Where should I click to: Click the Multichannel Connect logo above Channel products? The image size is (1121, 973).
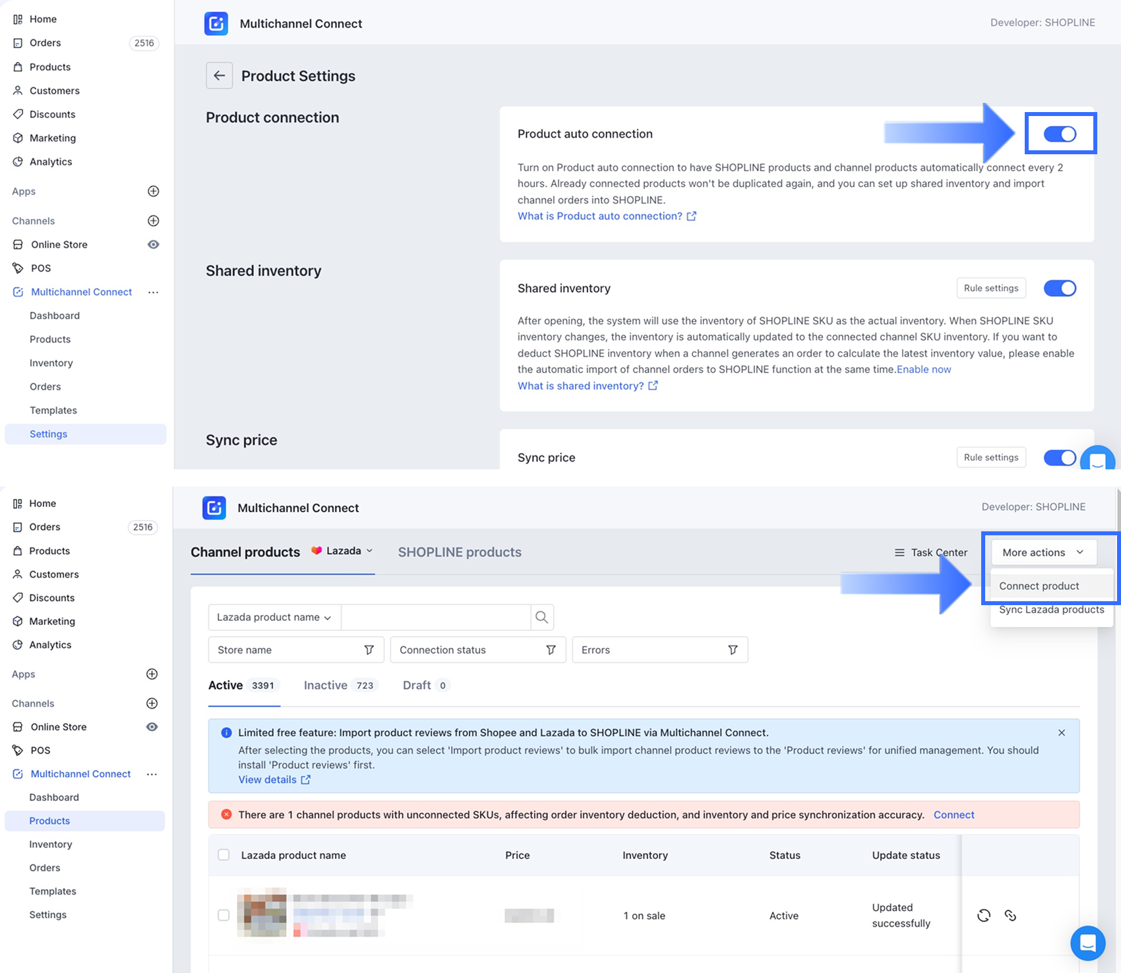pyautogui.click(x=214, y=508)
